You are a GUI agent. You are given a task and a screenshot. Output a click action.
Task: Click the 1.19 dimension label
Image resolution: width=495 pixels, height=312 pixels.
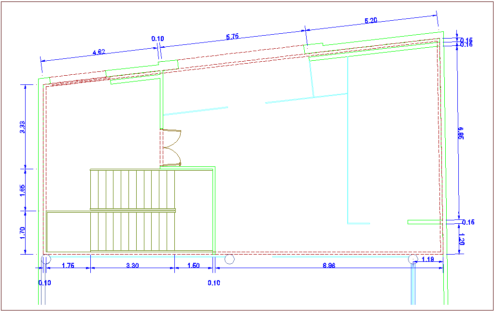427,260
